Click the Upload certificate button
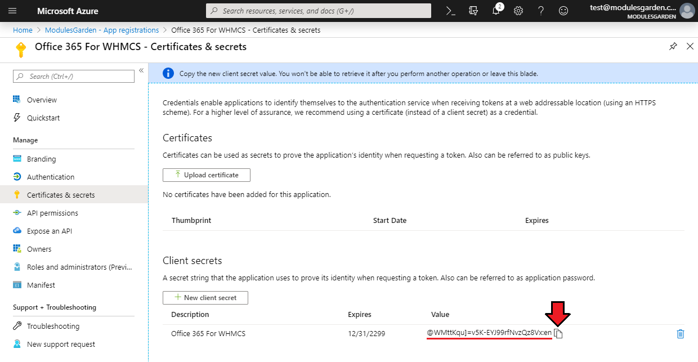698x362 pixels. (207, 175)
